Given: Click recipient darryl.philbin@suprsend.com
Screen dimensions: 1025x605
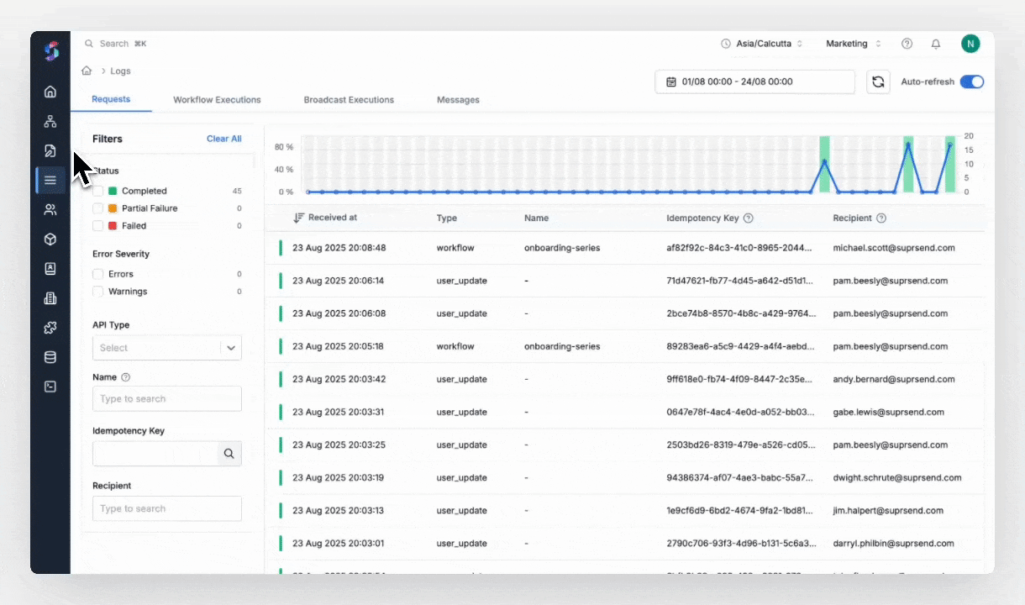Looking at the screenshot, I should (x=894, y=544).
